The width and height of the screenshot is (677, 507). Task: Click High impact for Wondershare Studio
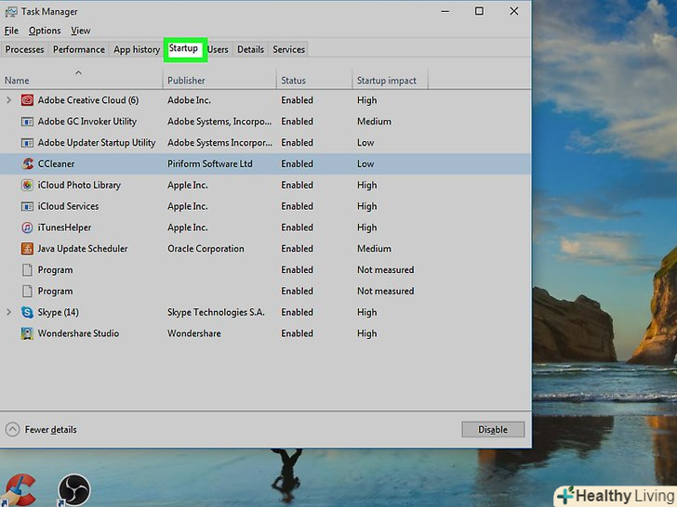[367, 333]
